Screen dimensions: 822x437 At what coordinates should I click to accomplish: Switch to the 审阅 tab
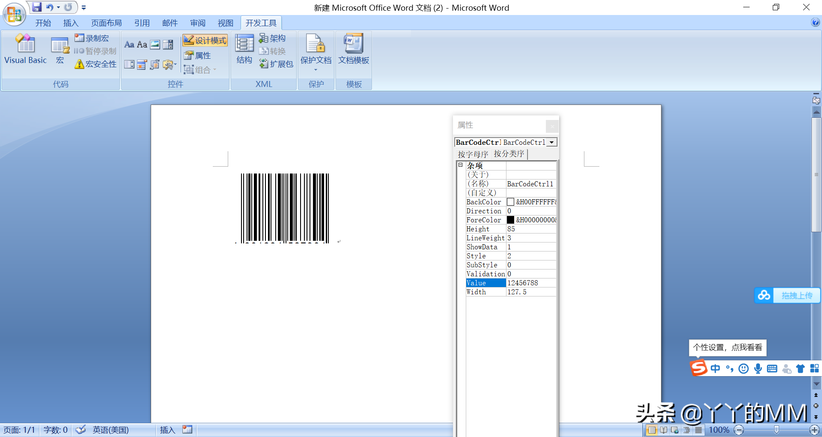coord(198,23)
